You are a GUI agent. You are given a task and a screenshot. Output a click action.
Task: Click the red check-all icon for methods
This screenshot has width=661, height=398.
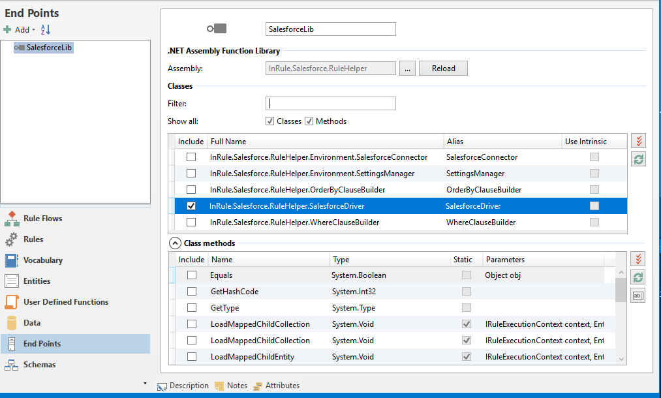pos(638,259)
